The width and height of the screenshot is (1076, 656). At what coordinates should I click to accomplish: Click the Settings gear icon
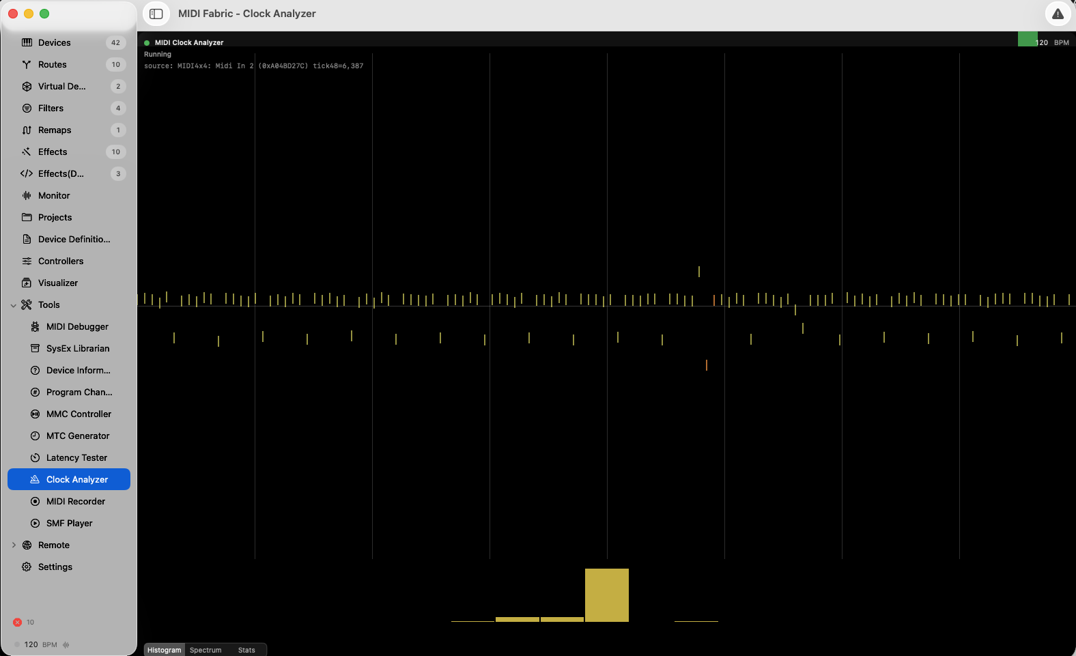click(27, 567)
